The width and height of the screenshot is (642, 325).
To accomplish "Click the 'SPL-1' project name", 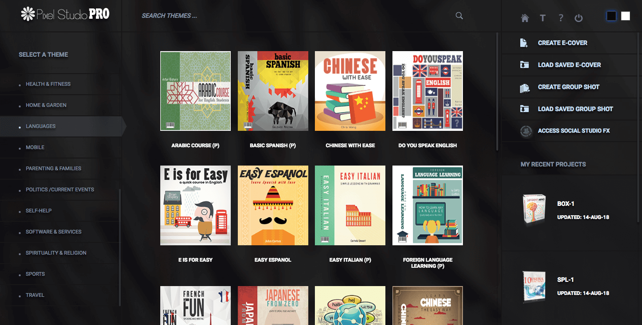I will click(x=565, y=280).
